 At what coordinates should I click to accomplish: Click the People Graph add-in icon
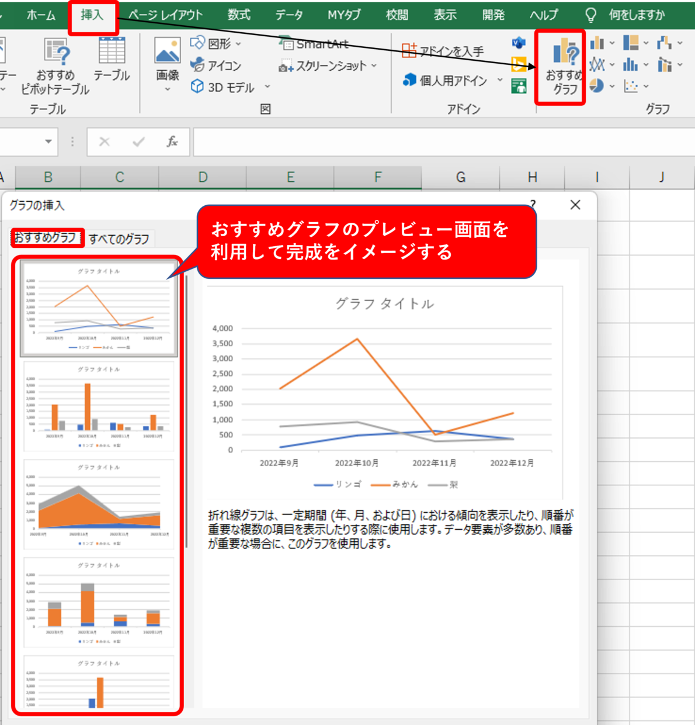519,86
